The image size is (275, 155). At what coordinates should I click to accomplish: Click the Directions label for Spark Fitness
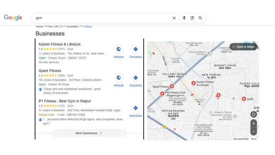click(x=135, y=85)
